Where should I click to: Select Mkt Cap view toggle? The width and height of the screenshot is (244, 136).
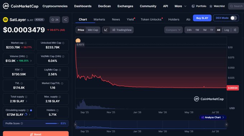click(x=93, y=30)
